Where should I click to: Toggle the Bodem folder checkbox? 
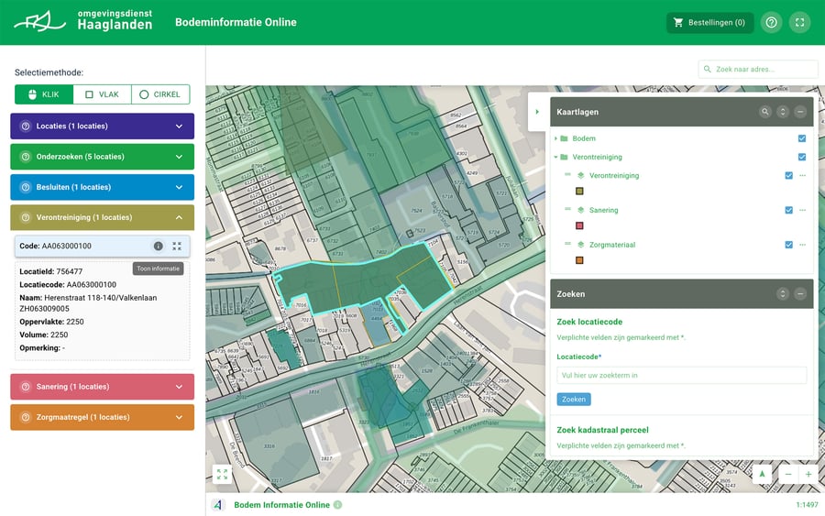pos(802,138)
